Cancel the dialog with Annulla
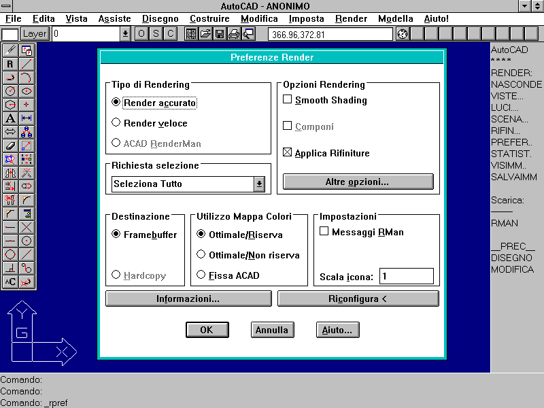This screenshot has width=544, height=408. click(273, 330)
